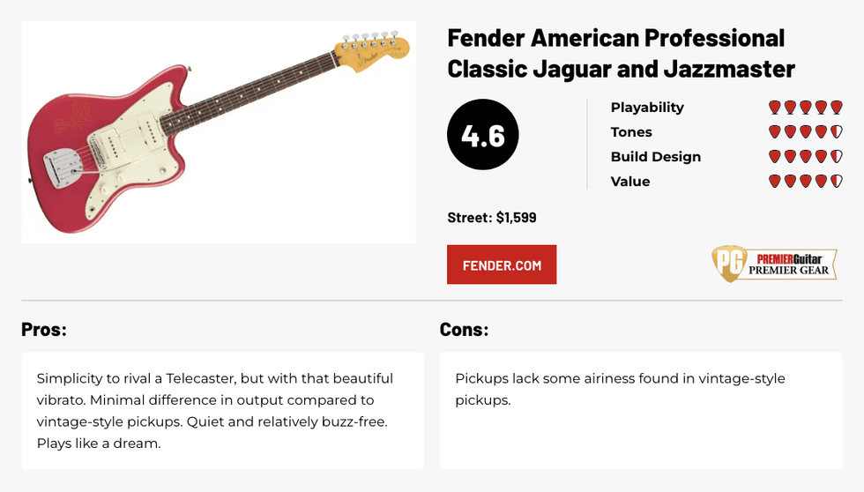864x492 pixels.
Task: Click the Cons heading
Action: [464, 330]
